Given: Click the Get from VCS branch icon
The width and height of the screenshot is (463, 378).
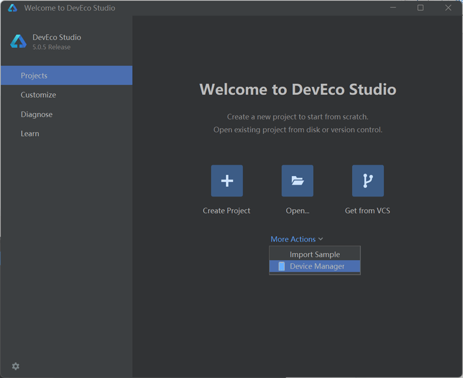Looking at the screenshot, I should coord(368,181).
